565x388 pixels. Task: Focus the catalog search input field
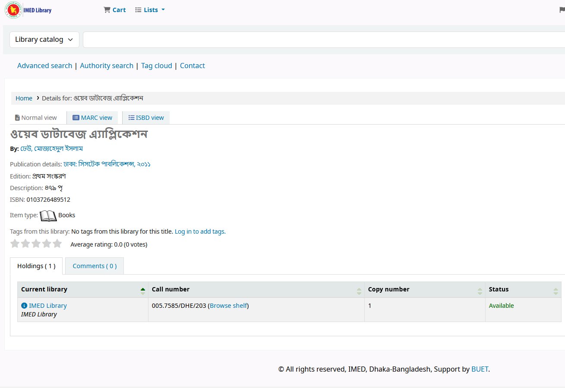pos(324,40)
